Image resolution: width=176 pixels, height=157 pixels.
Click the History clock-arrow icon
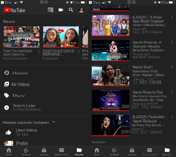pyautogui.click(x=7, y=73)
